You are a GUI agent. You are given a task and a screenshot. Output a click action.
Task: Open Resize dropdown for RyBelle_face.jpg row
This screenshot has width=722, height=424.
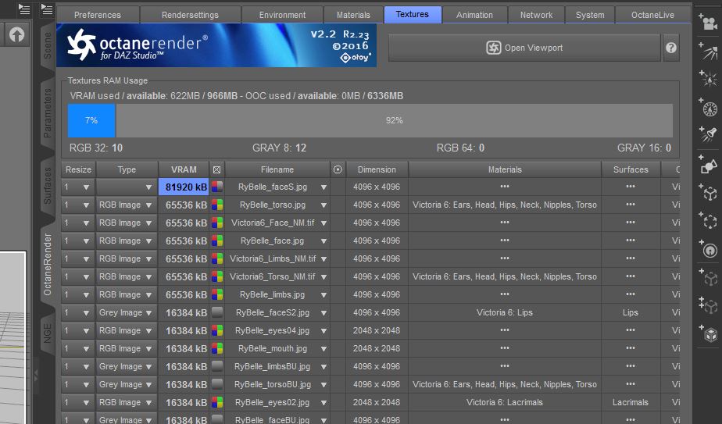78,241
